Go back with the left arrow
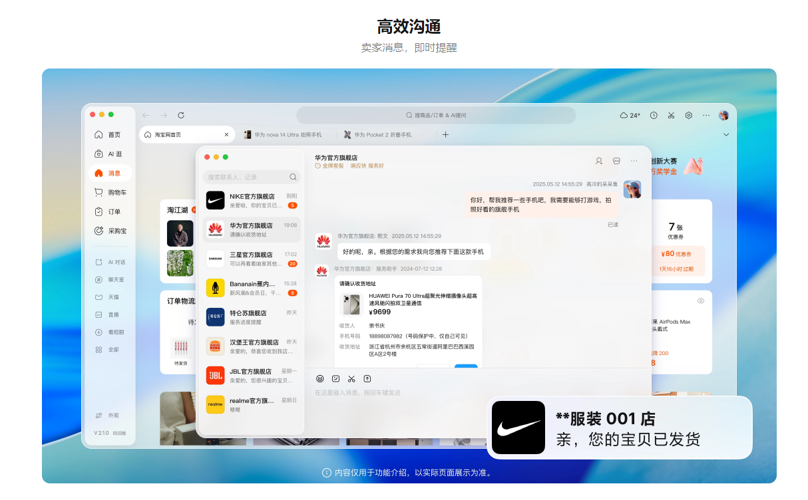This screenshot has height=500, width=808. [146, 115]
